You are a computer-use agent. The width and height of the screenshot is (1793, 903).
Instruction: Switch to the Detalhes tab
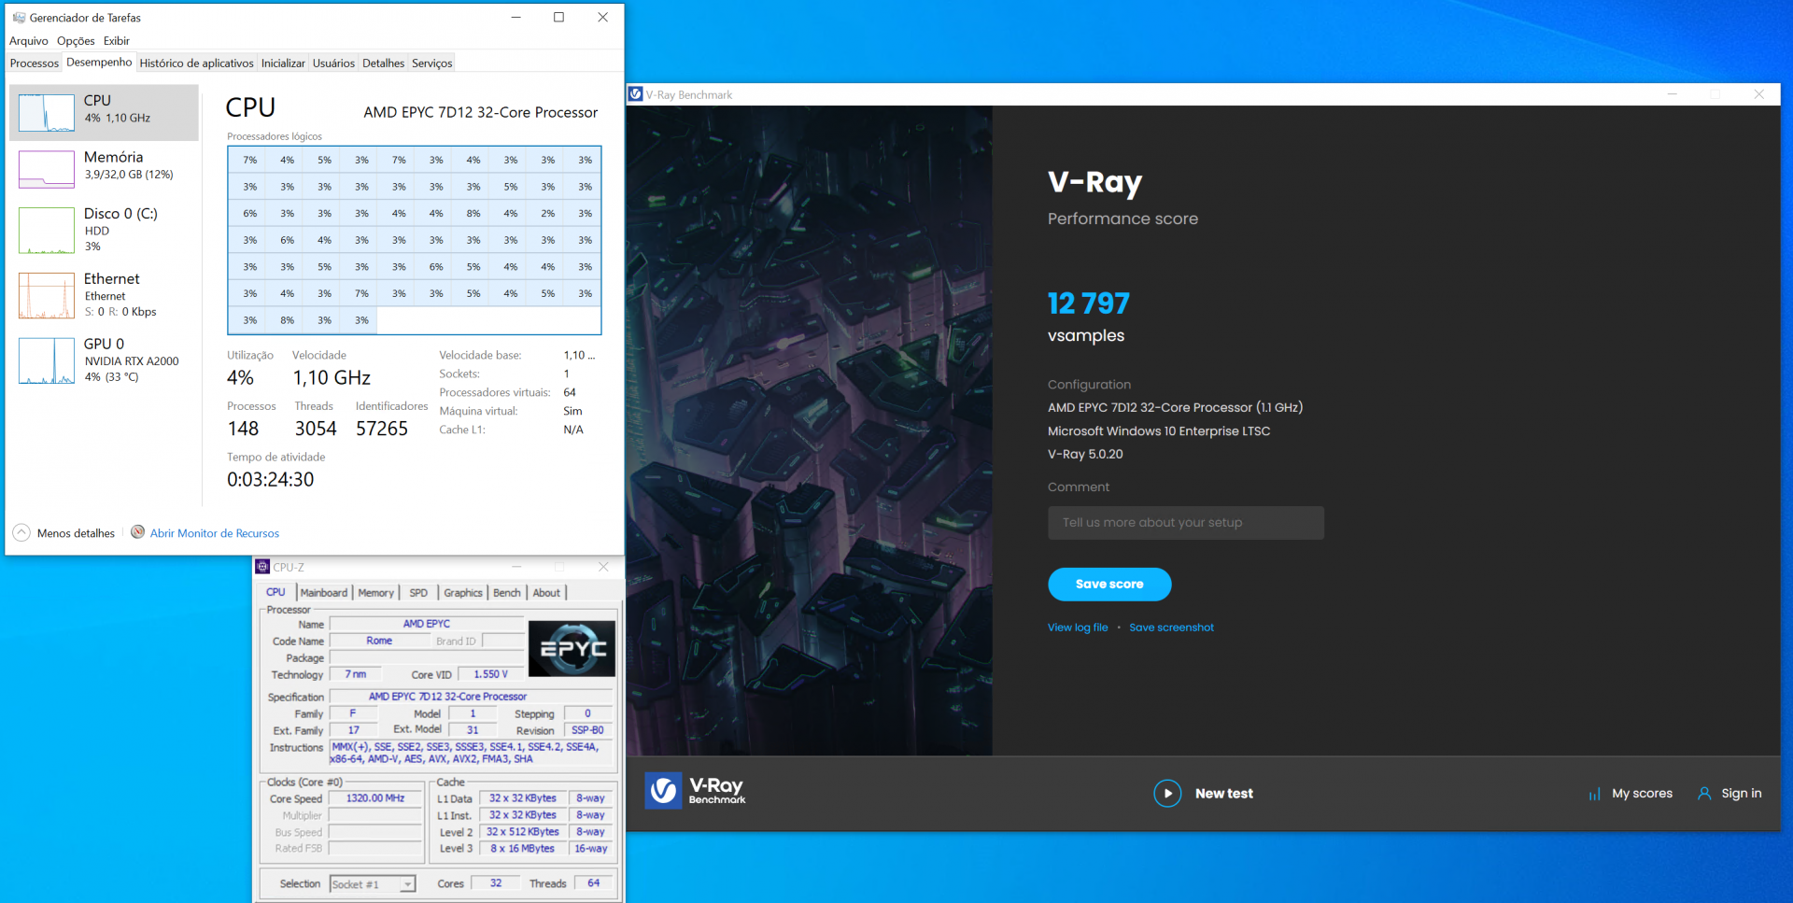[383, 63]
